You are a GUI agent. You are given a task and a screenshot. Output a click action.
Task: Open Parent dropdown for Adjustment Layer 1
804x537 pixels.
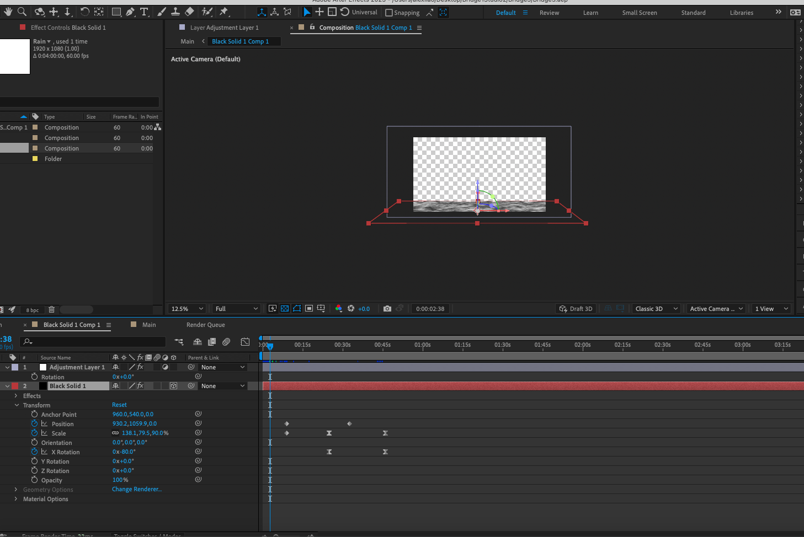(223, 367)
